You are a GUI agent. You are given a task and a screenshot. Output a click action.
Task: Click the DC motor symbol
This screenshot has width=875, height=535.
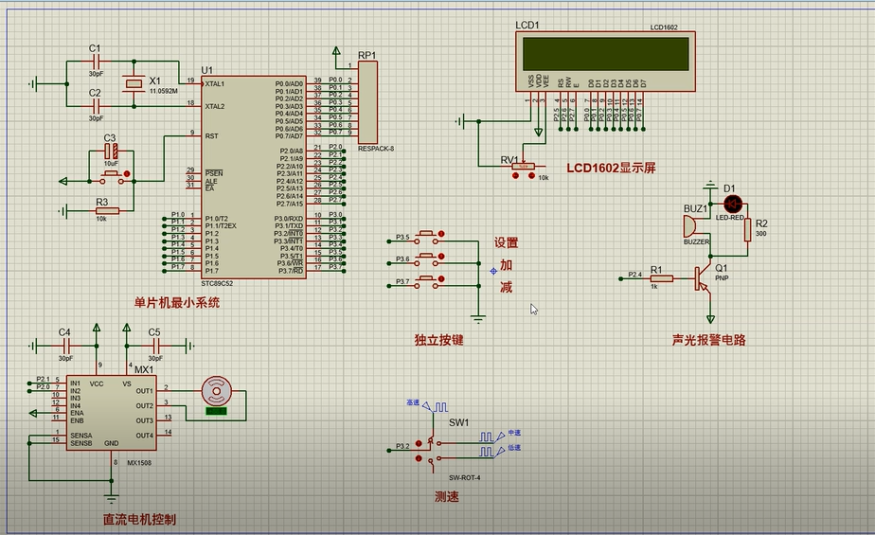[x=217, y=389]
